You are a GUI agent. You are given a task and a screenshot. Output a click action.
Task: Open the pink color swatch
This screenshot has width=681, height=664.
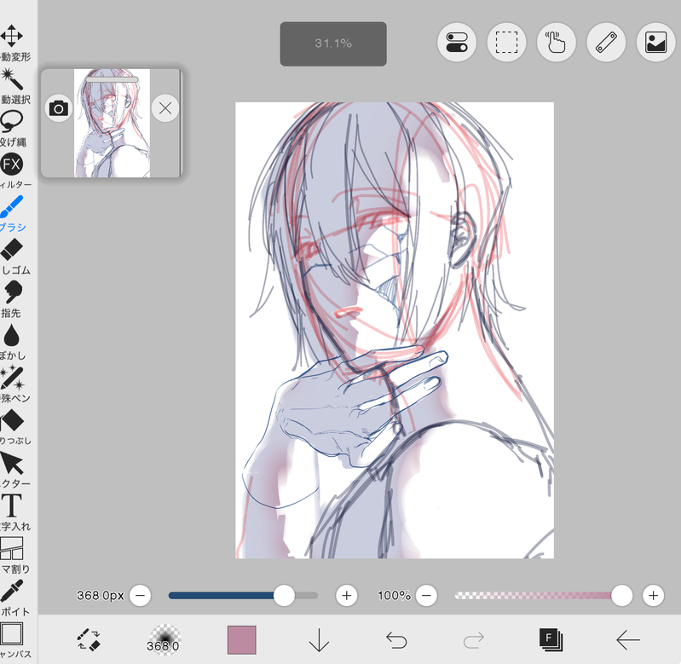pyautogui.click(x=242, y=639)
